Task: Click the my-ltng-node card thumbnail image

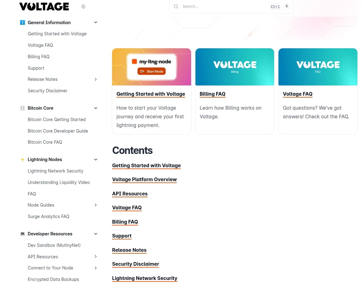Action: tap(151, 67)
